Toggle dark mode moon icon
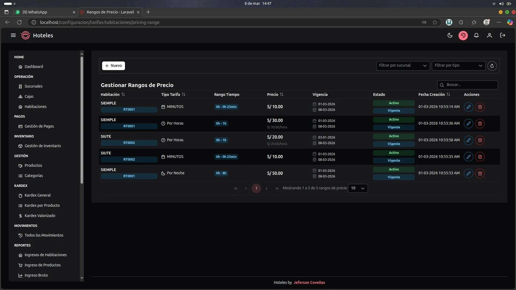Image resolution: width=516 pixels, height=290 pixels. (450, 35)
